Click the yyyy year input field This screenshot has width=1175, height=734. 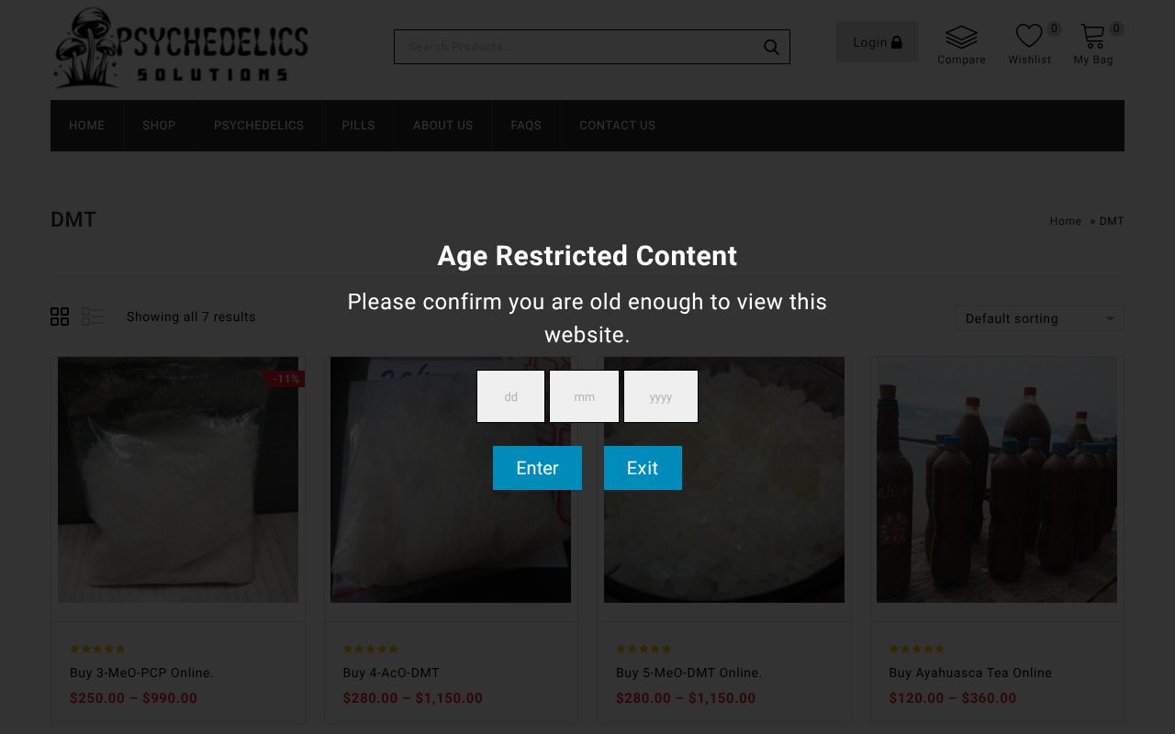pos(660,396)
